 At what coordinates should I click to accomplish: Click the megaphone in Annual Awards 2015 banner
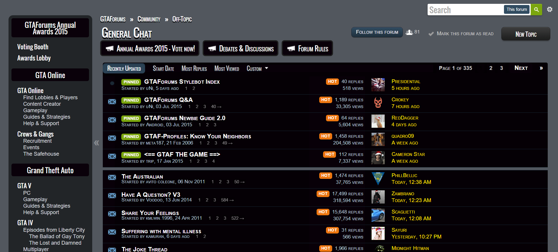click(110, 48)
